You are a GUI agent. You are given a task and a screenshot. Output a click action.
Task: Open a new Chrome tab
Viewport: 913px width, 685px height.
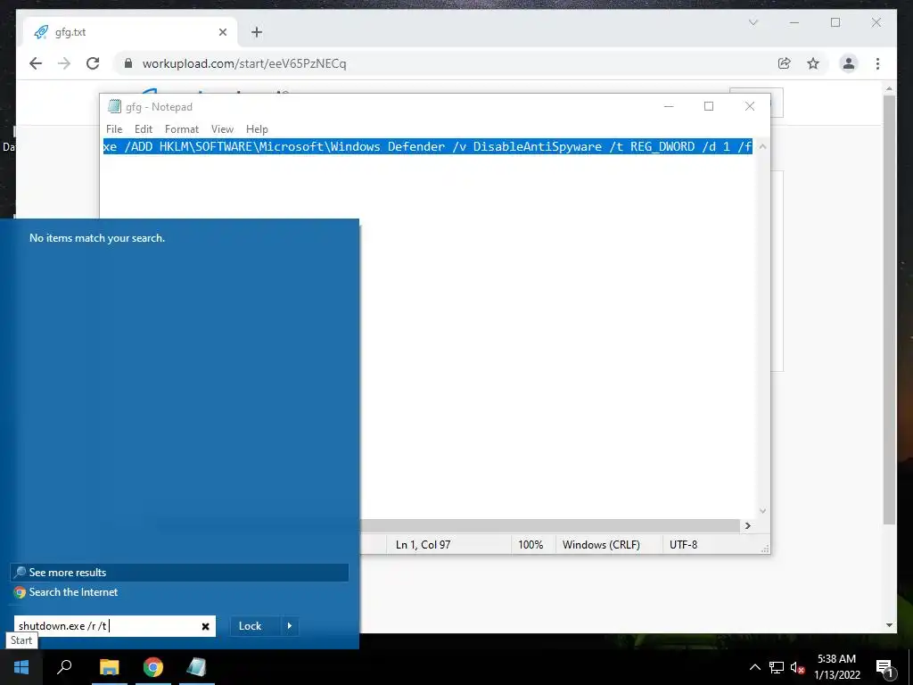(257, 32)
